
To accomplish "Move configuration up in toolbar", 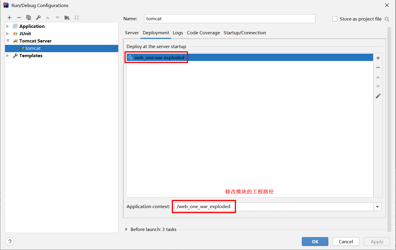I will [x=48, y=18].
